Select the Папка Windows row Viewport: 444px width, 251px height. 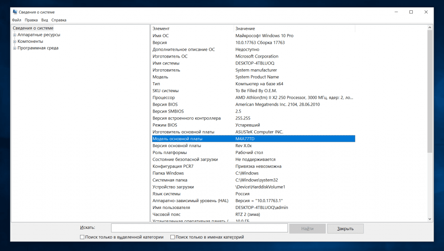point(253,173)
